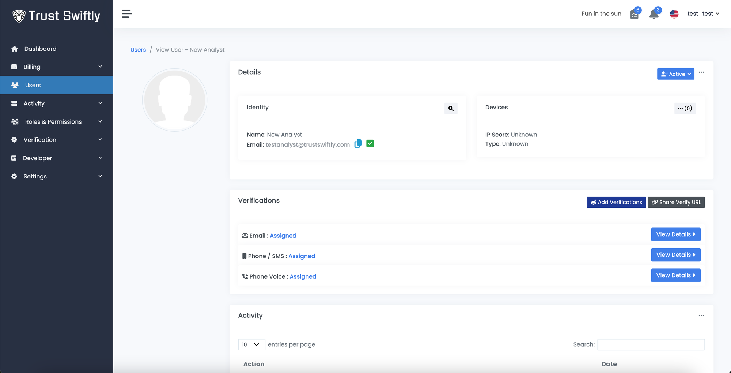
Task: Expand the Billing sidebar menu
Action: [x=56, y=67]
